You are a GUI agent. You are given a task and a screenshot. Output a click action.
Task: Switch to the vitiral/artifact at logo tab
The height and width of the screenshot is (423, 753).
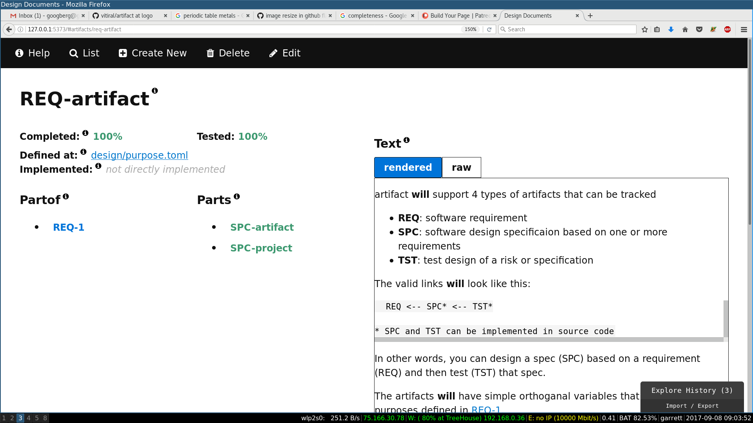pyautogui.click(x=127, y=16)
